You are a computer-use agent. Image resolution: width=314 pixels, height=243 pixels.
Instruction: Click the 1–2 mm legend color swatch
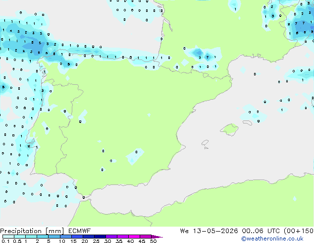[31, 237]
